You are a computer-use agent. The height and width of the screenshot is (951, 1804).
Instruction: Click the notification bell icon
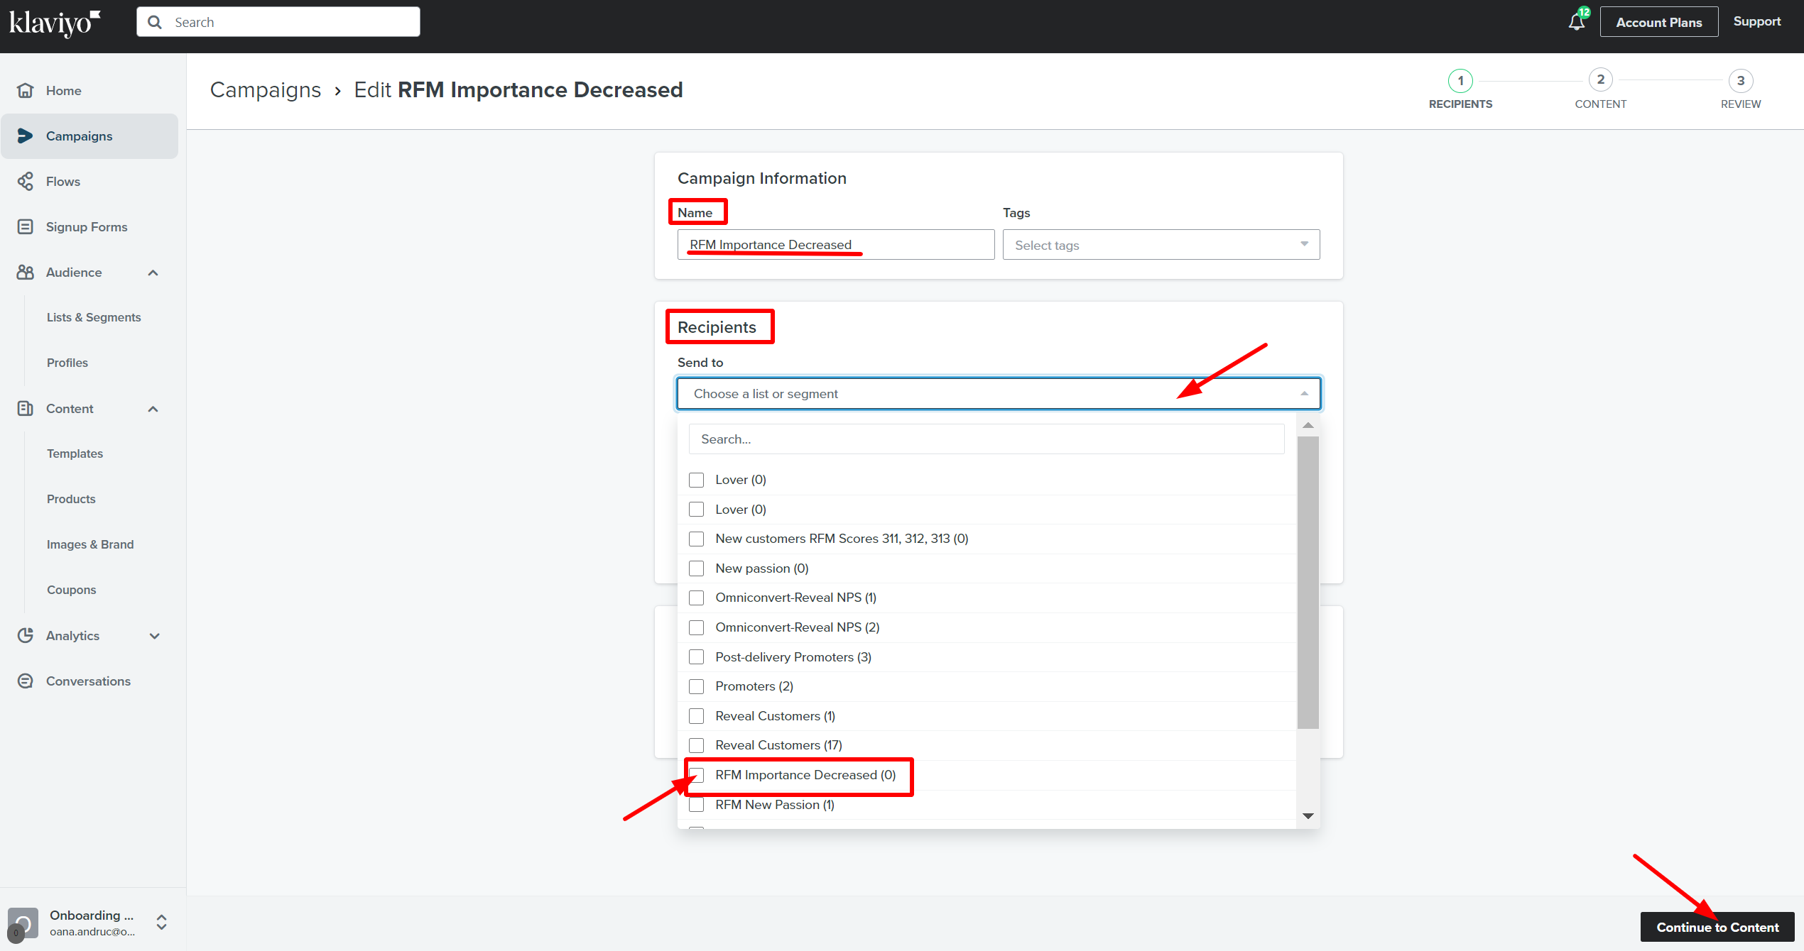(x=1576, y=22)
